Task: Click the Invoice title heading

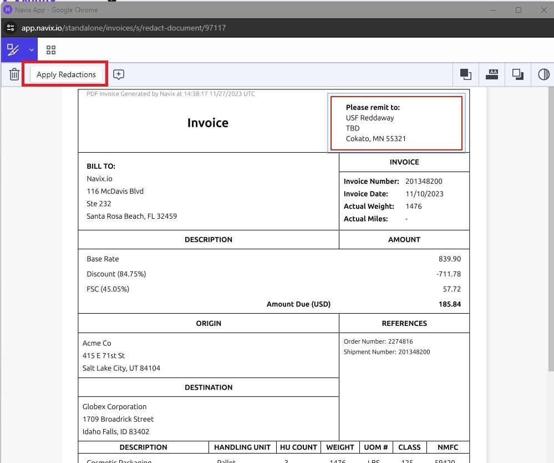Action: pyautogui.click(x=208, y=123)
